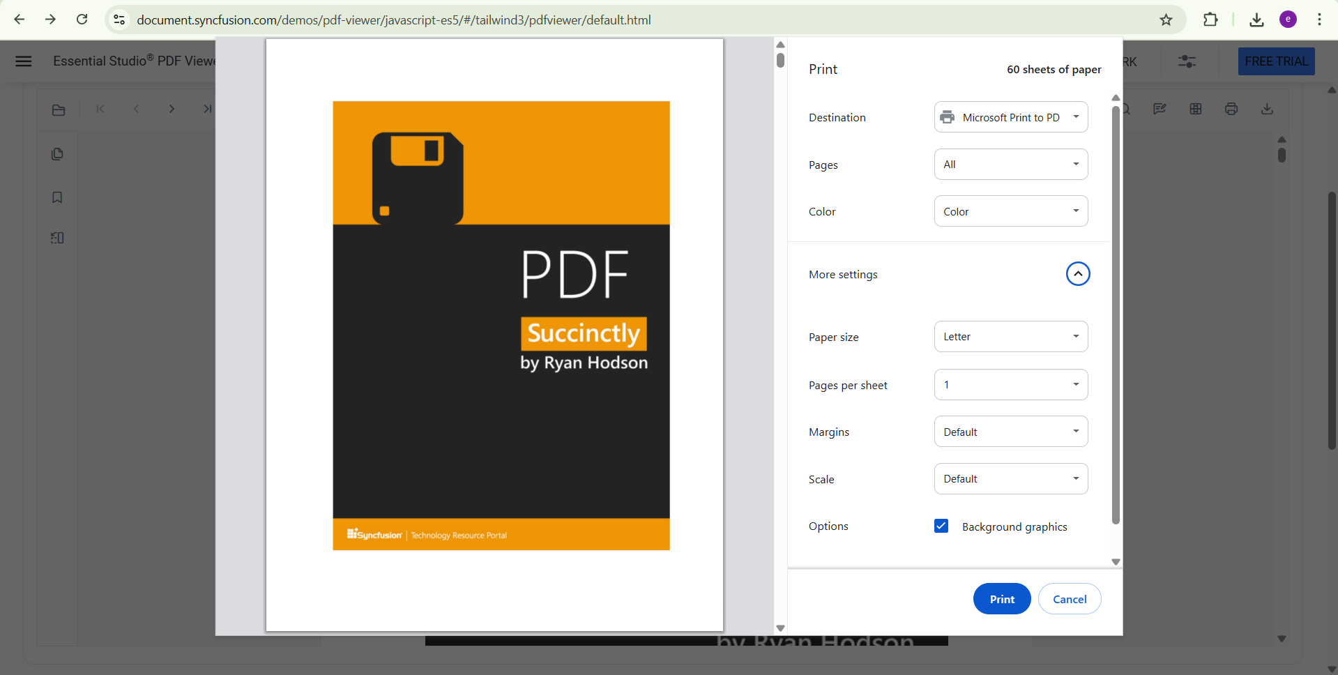Viewport: 1338px width, 675px height.
Task: Download the PDF using the download icon
Action: click(x=1266, y=109)
